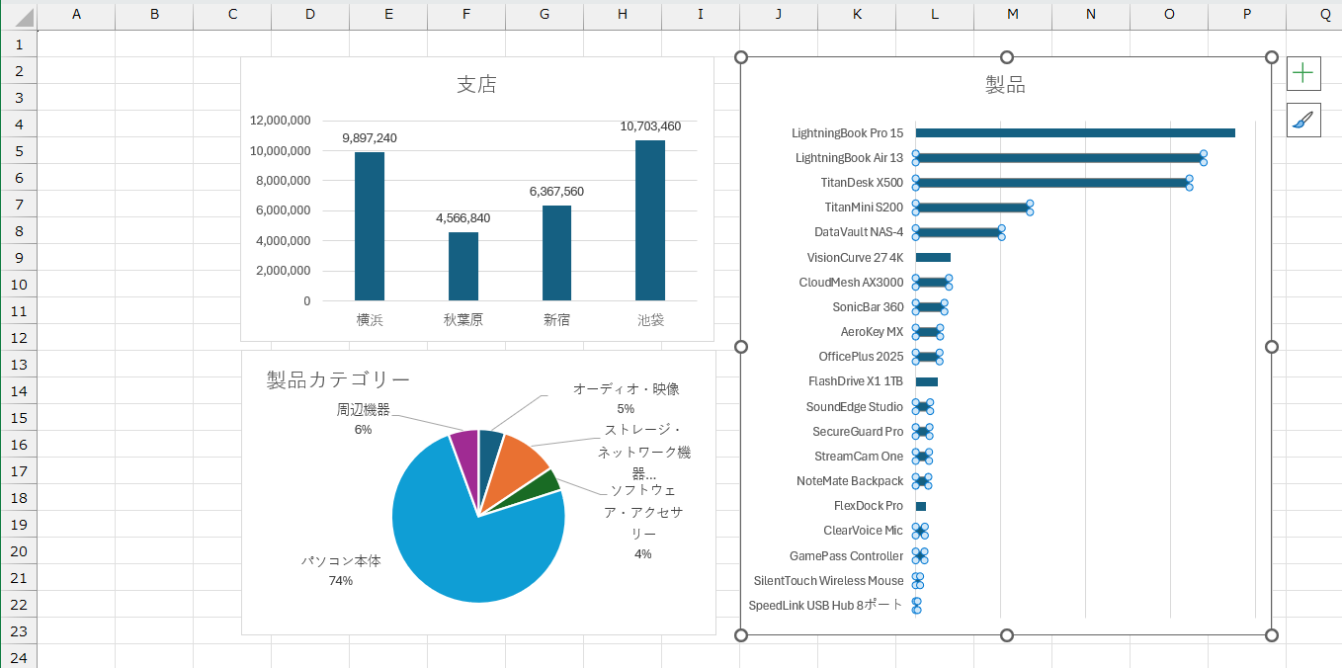Viewport: 1342px width, 668px height.
Task: Select column I header
Action: (701, 15)
